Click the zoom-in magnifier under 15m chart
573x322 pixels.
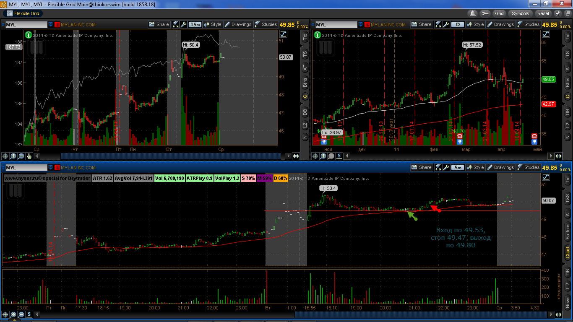[x=13, y=156]
